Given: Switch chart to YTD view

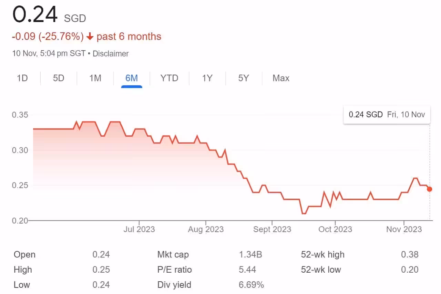Looking at the screenshot, I should point(169,78).
